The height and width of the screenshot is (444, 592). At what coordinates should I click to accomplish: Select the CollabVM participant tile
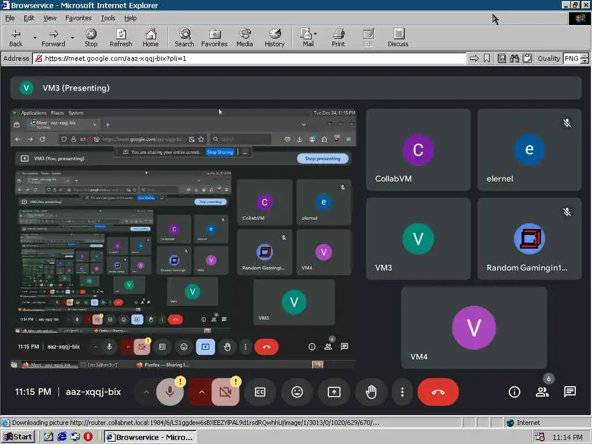tap(419, 150)
